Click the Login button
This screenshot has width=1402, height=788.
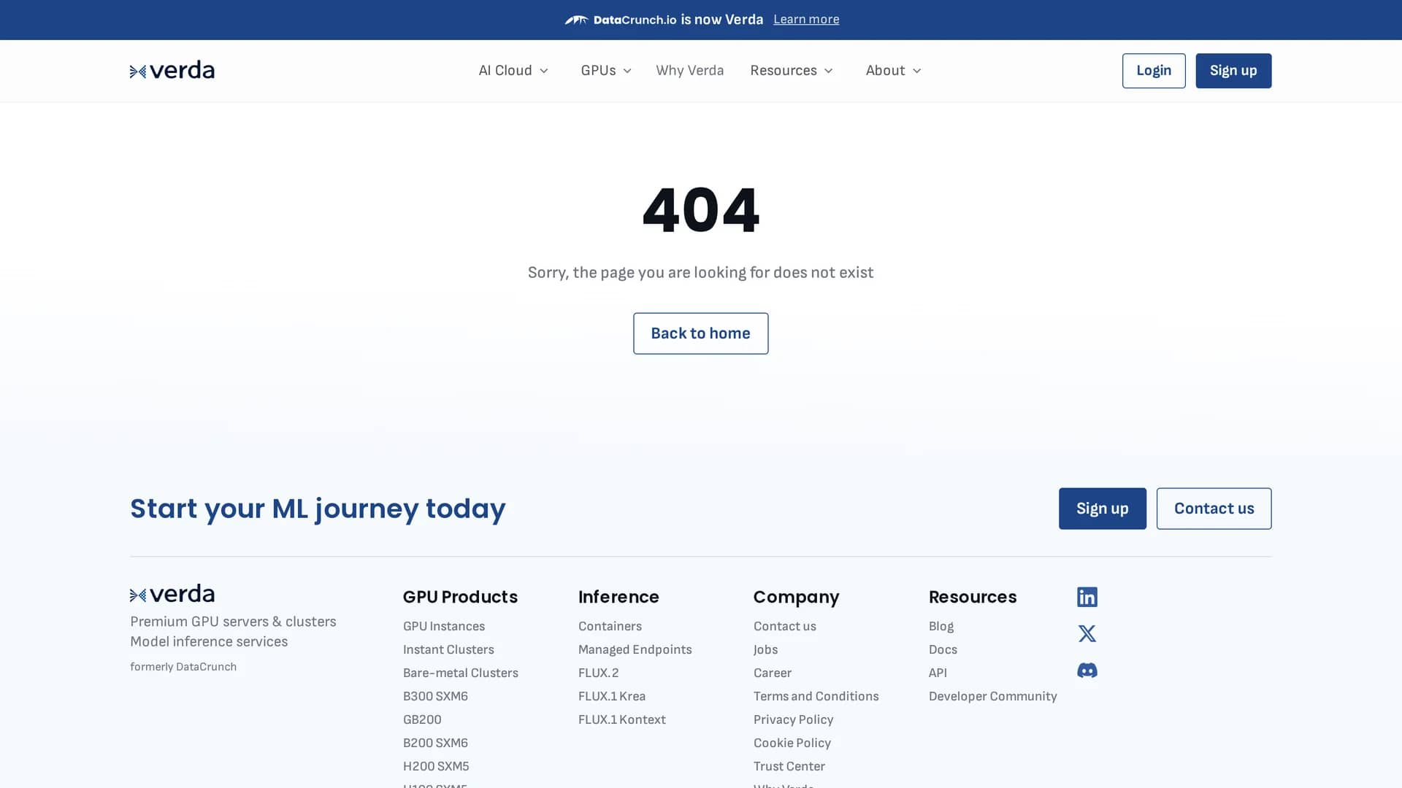pyautogui.click(x=1154, y=71)
